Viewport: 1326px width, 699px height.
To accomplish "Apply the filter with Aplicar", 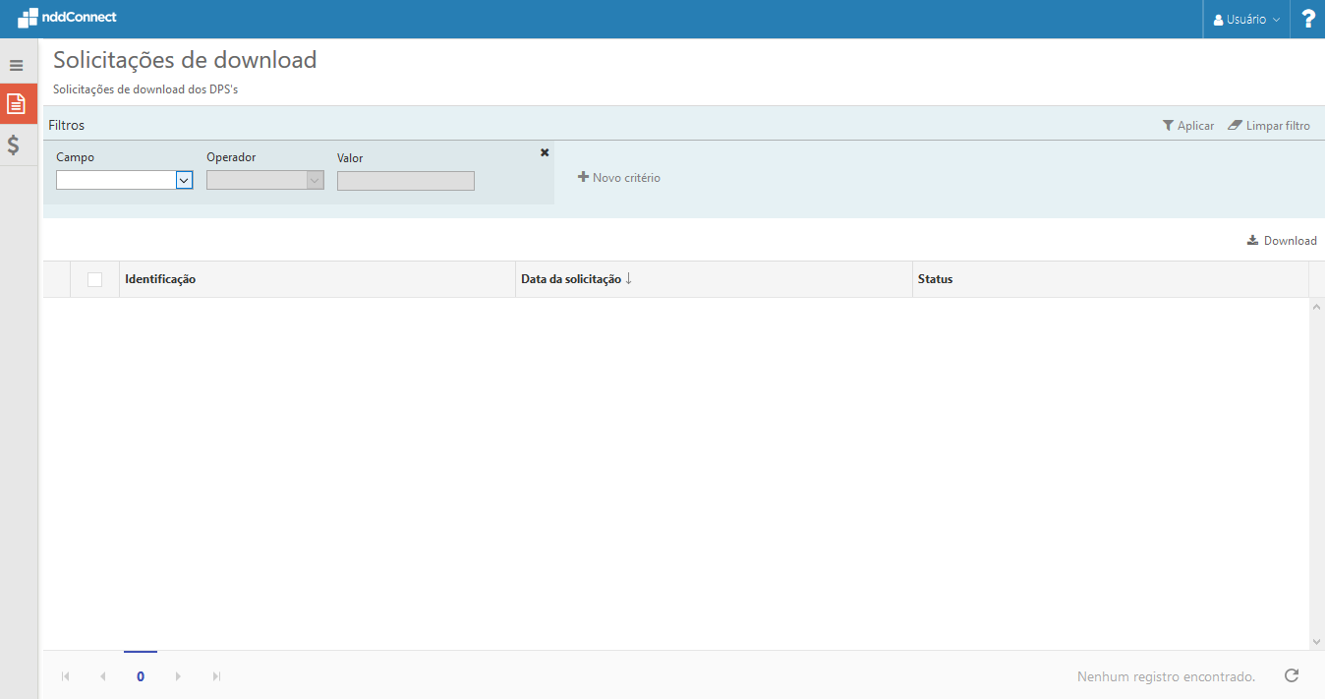I will coord(1188,126).
